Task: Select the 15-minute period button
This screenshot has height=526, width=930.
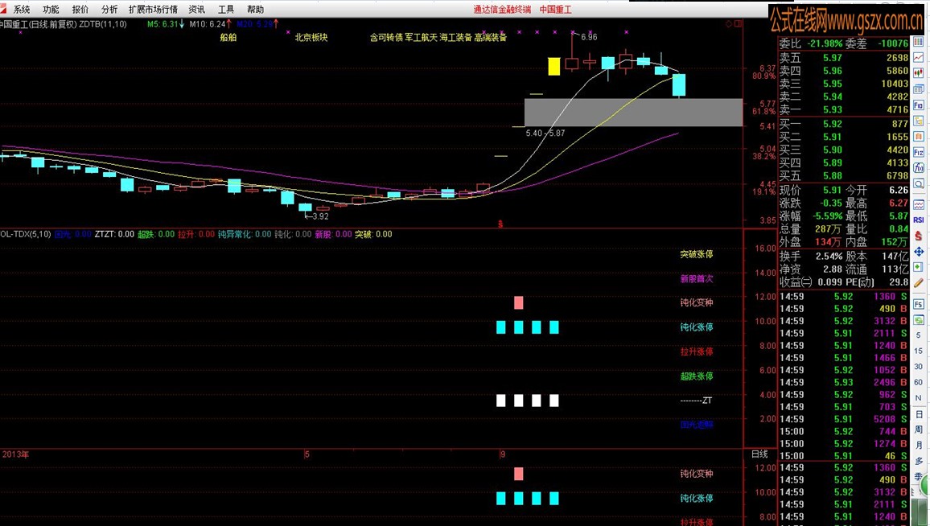Action: click(918, 351)
